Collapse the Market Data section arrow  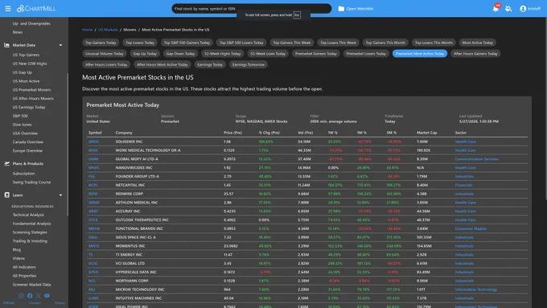(x=60, y=45)
